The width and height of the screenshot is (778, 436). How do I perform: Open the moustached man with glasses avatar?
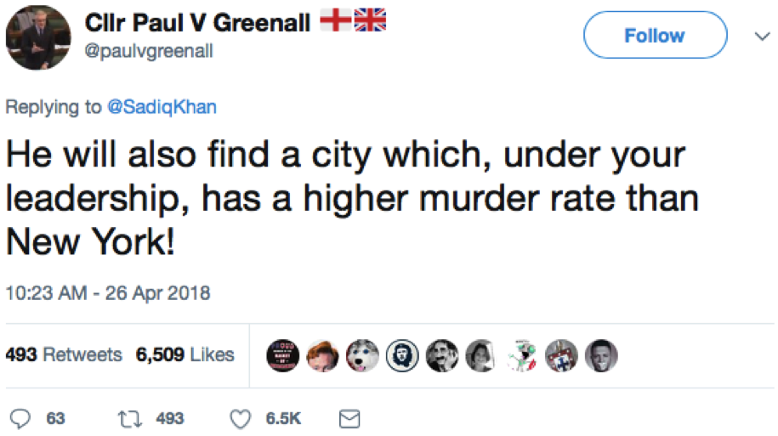coord(442,356)
